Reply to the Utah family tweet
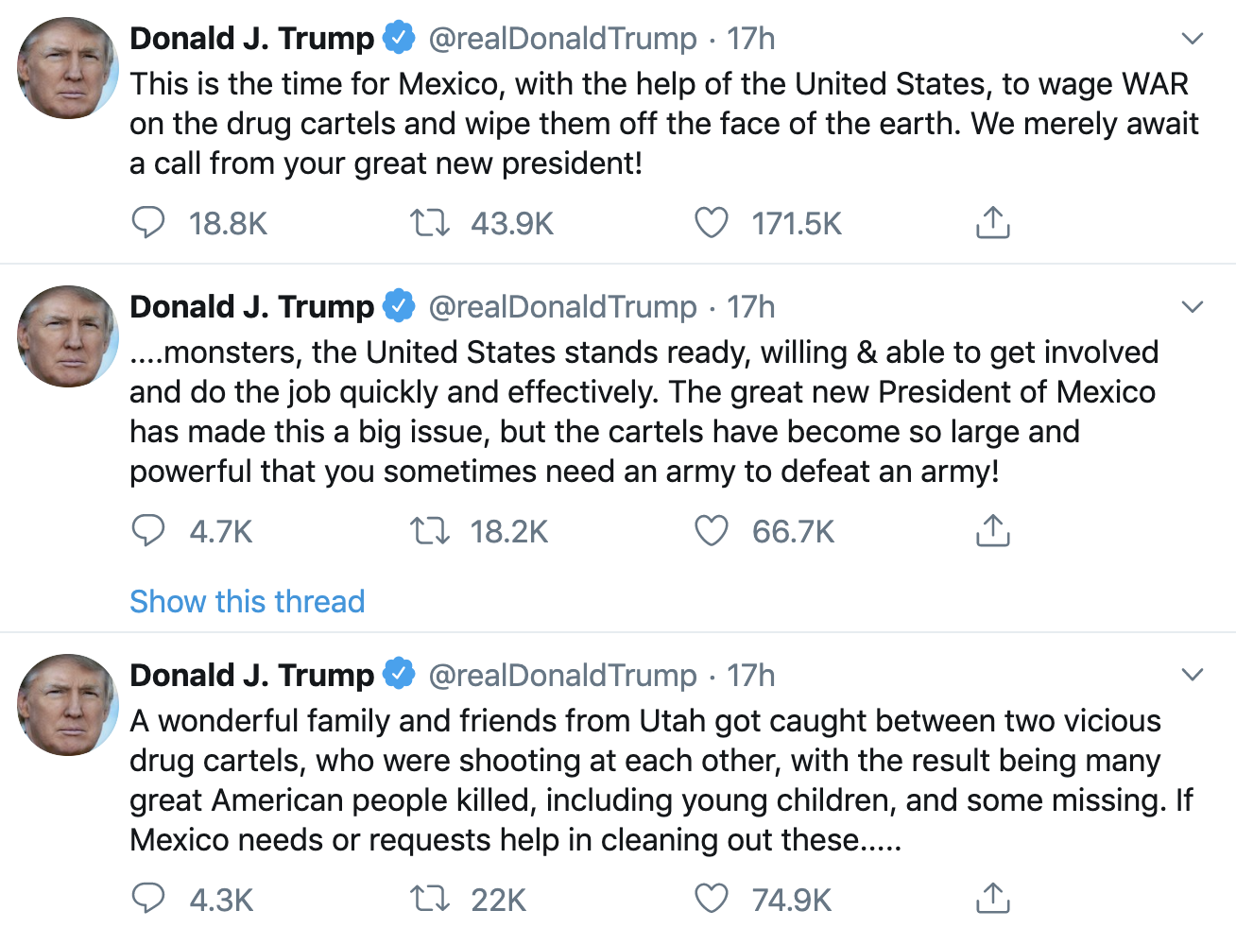The width and height of the screenshot is (1236, 945). tap(148, 899)
